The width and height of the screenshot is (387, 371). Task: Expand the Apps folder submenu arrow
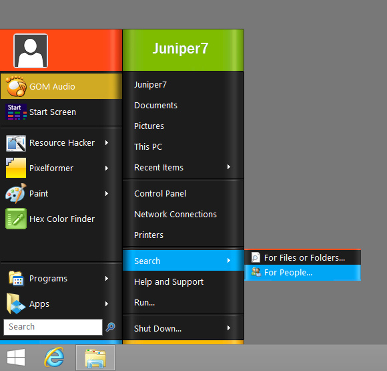[x=107, y=303]
